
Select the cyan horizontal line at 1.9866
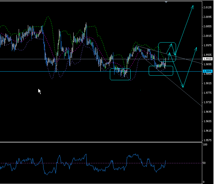click(58, 71)
